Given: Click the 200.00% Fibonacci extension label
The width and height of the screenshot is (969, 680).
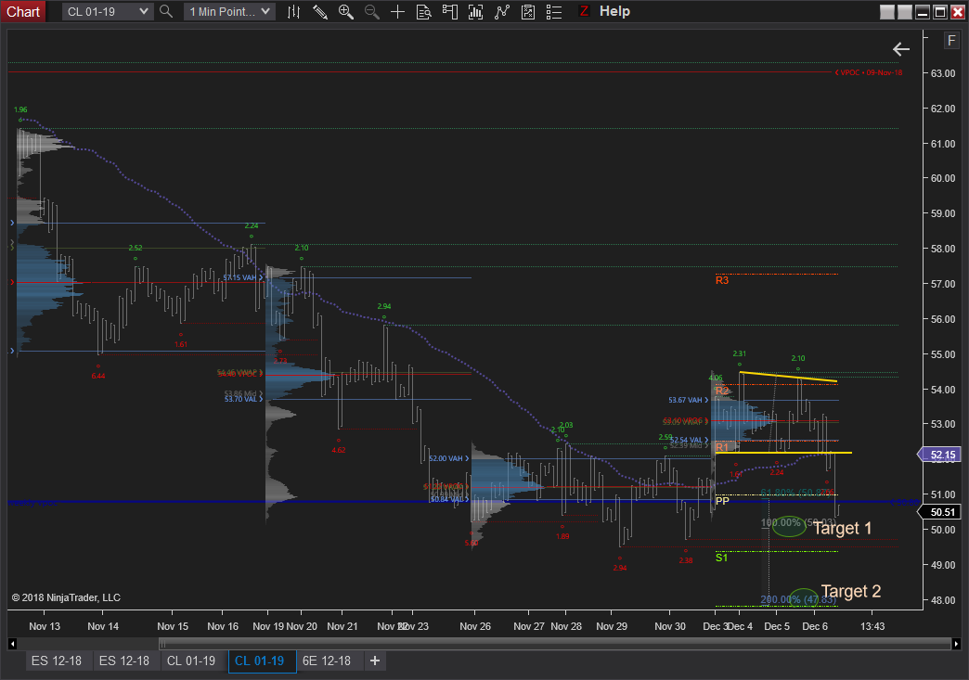Looking at the screenshot, I should point(798,599).
